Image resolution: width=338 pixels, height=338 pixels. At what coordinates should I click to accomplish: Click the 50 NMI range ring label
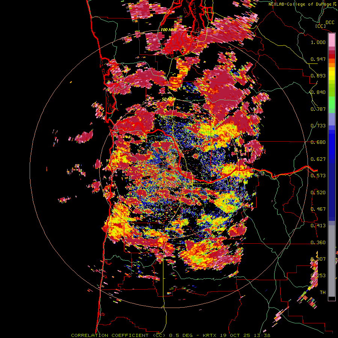coord(169,100)
